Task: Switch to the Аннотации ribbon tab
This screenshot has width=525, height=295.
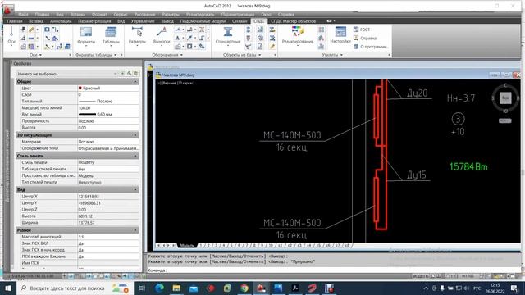Action: click(x=61, y=21)
